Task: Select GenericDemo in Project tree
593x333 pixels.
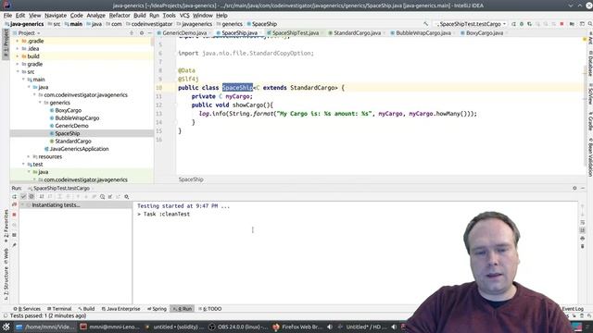Action: tap(71, 126)
